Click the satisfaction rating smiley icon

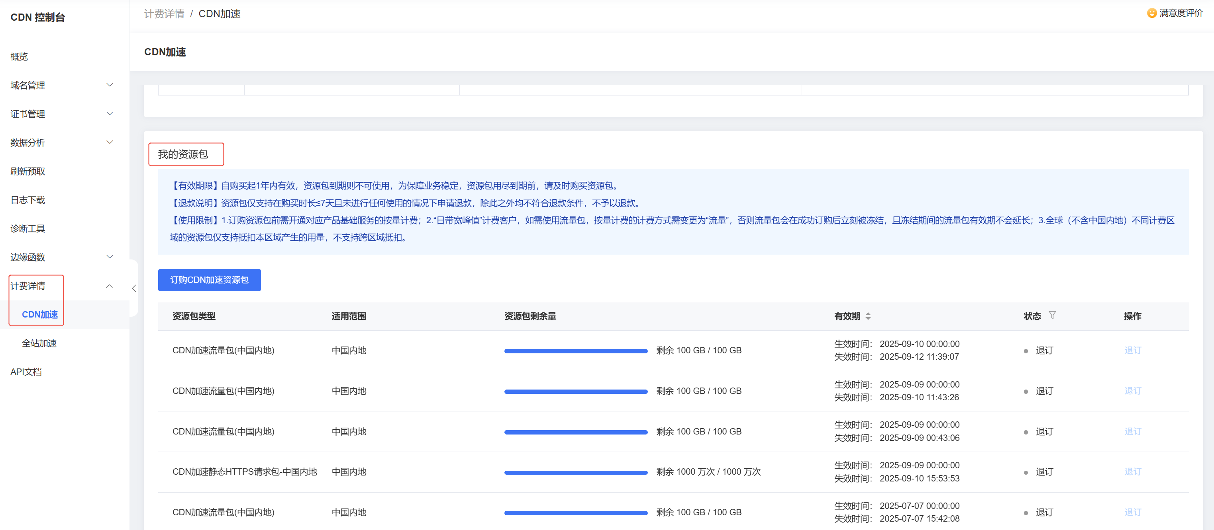click(x=1152, y=13)
